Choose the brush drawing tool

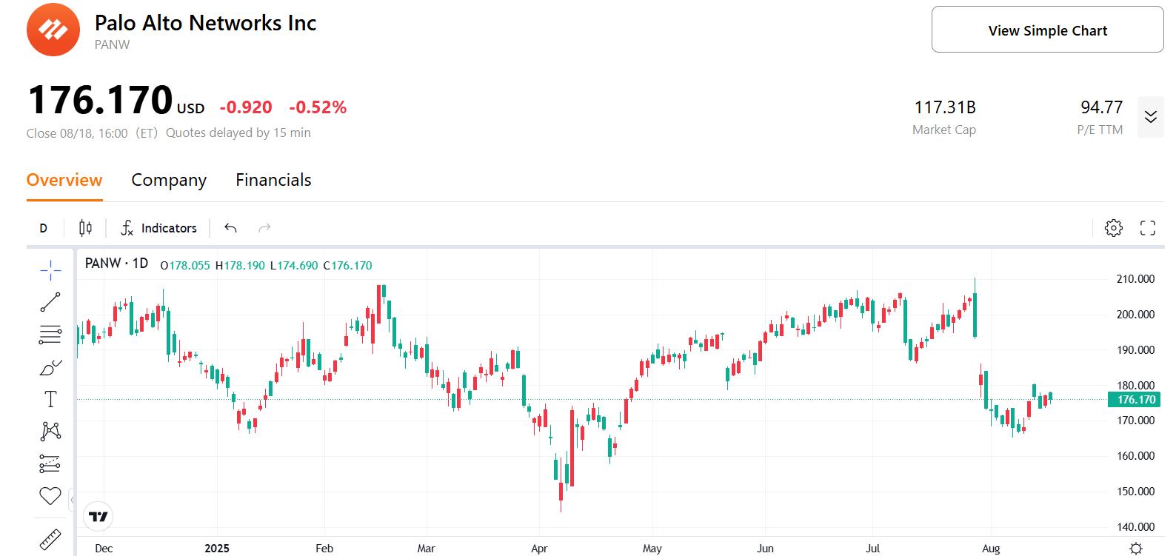(50, 367)
